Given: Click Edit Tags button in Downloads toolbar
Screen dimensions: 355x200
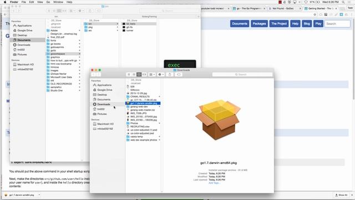Looking at the screenshot, I should [x=179, y=74].
